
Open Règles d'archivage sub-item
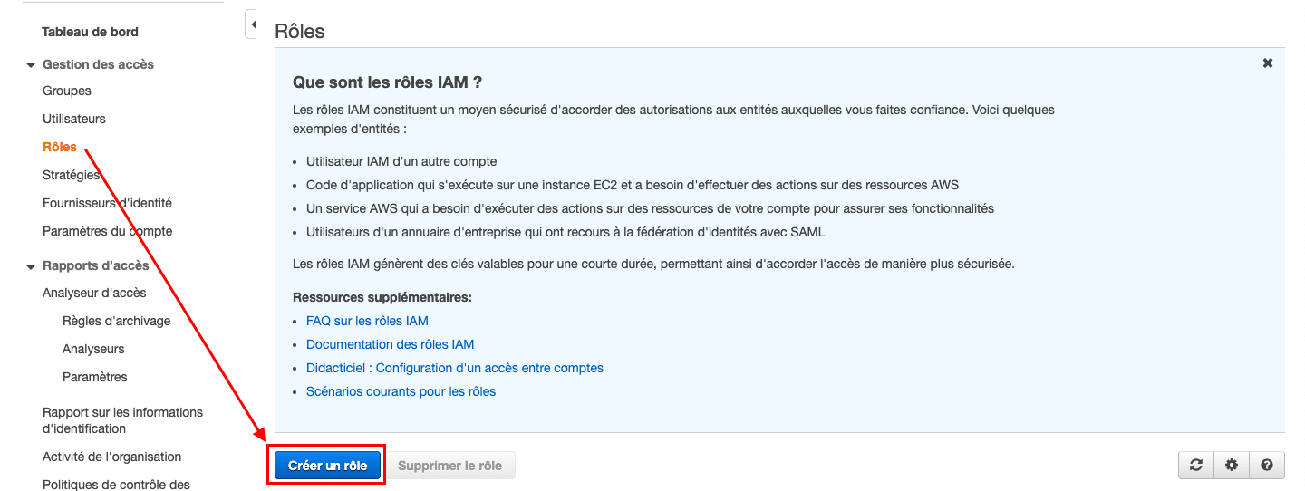[116, 321]
